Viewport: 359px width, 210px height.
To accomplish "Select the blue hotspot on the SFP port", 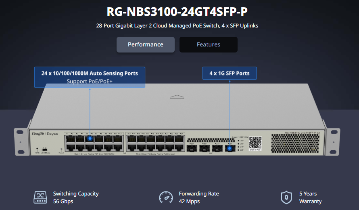I will tap(230, 149).
